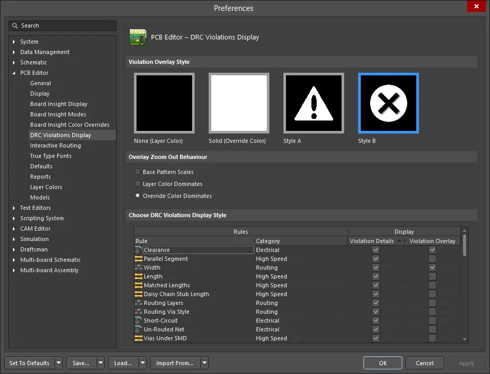Toggle Violation Overlay for the Width rule
Screen dimensions: 490x374
(x=432, y=268)
